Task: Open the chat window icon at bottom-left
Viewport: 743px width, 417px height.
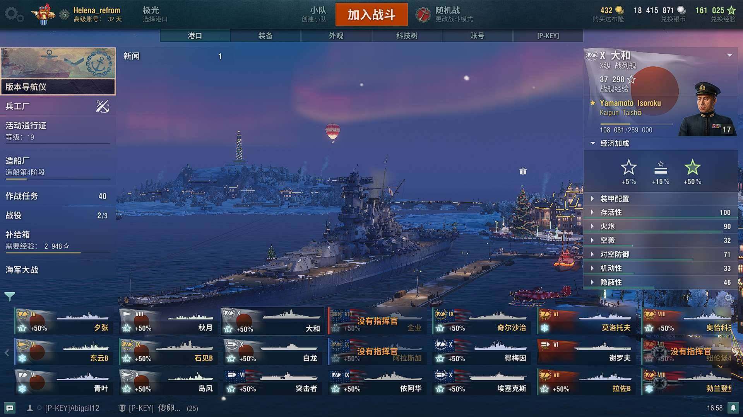Action: pos(10,408)
